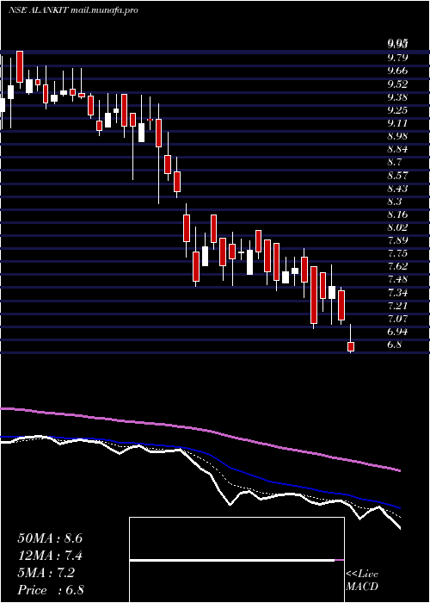Click the Price : 6.8 legend value
430x603 pixels.
click(51, 590)
